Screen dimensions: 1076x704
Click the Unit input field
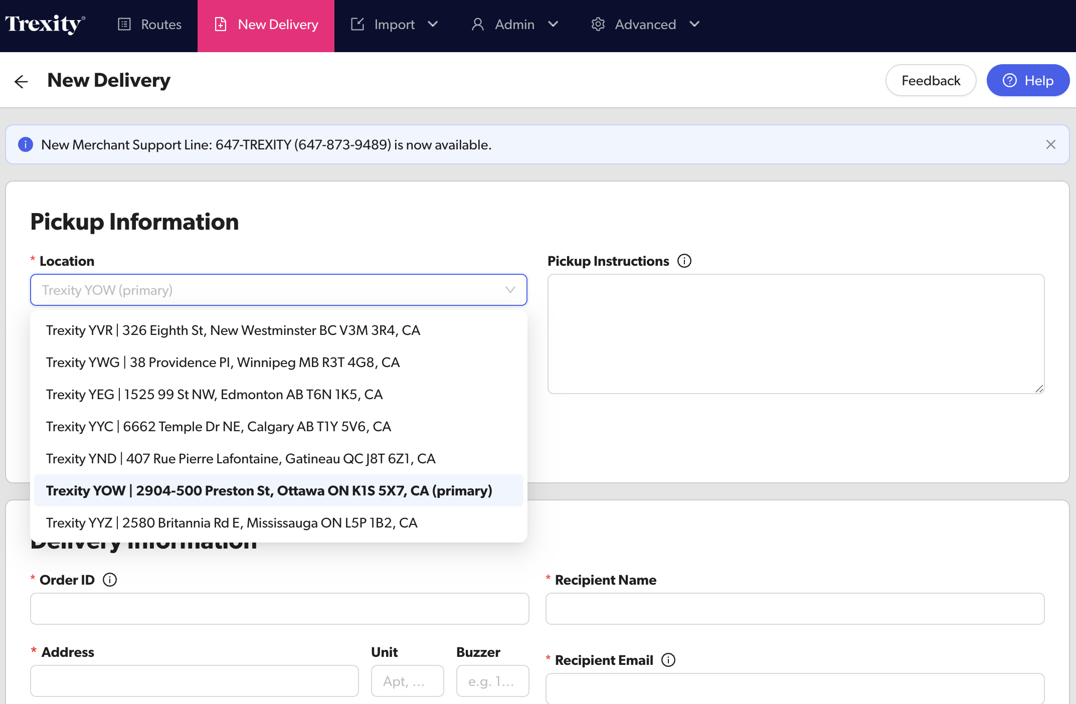(x=408, y=681)
